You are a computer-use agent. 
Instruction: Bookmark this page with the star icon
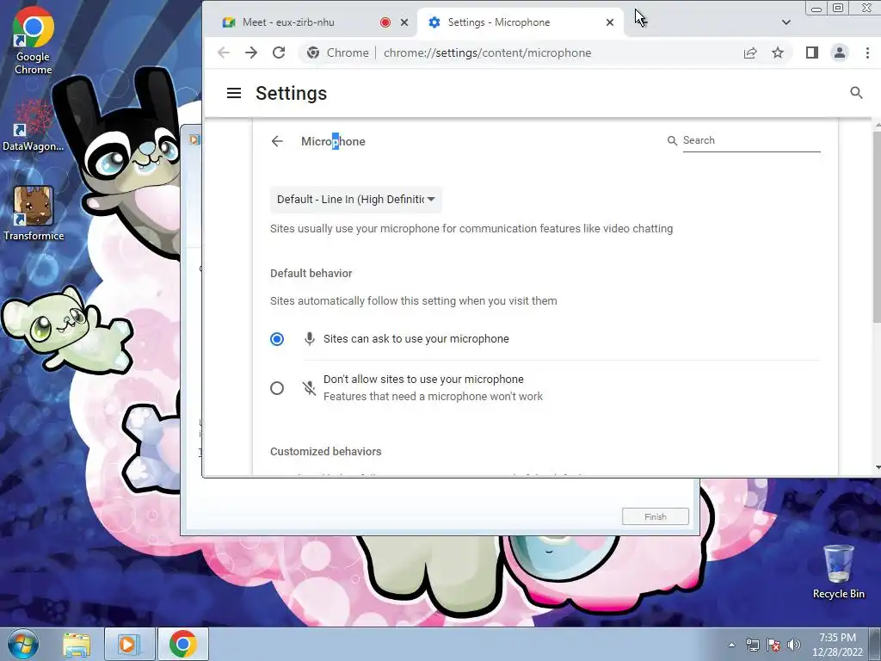point(778,53)
